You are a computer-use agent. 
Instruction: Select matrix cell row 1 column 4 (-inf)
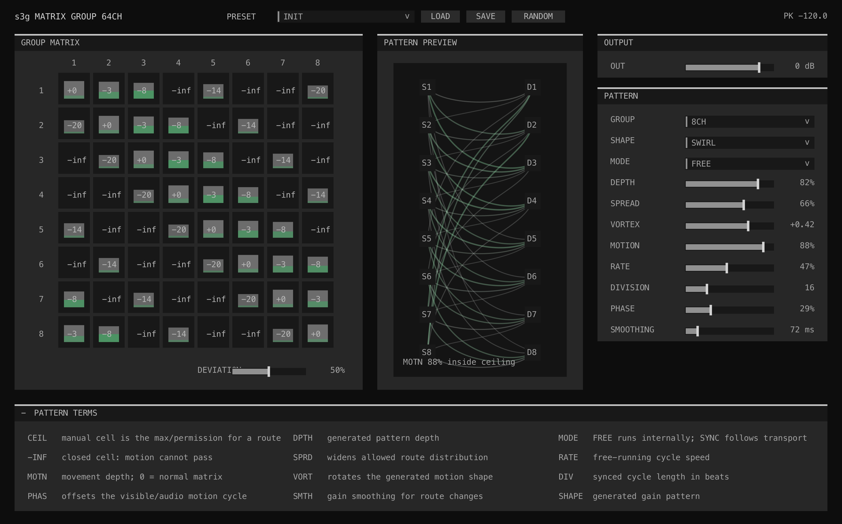click(x=178, y=89)
